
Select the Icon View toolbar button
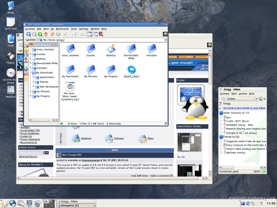89,34
